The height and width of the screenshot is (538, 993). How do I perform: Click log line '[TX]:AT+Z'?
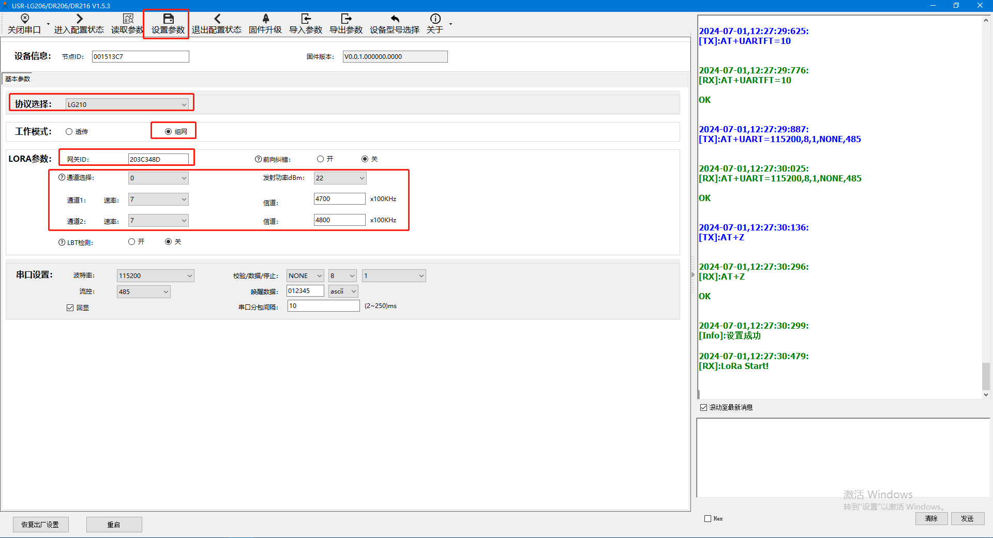(x=721, y=238)
